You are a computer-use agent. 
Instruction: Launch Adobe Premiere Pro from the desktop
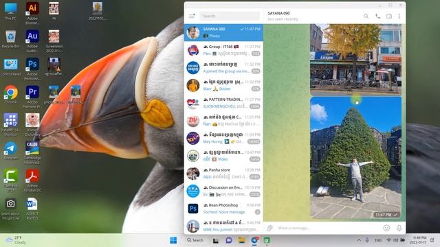32,97
